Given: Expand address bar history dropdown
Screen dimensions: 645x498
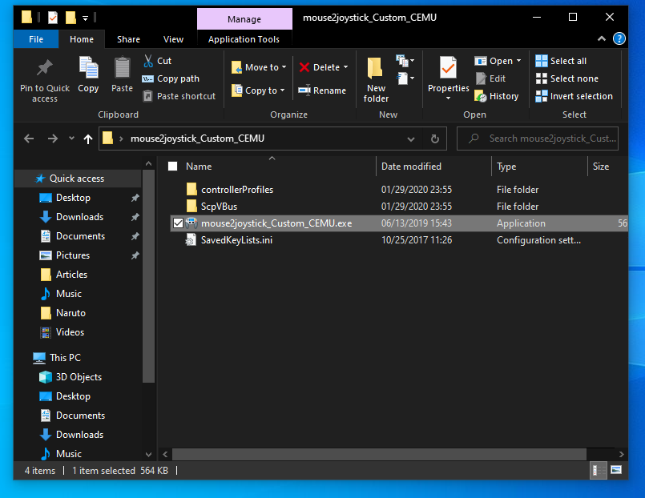Looking at the screenshot, I should pos(410,139).
